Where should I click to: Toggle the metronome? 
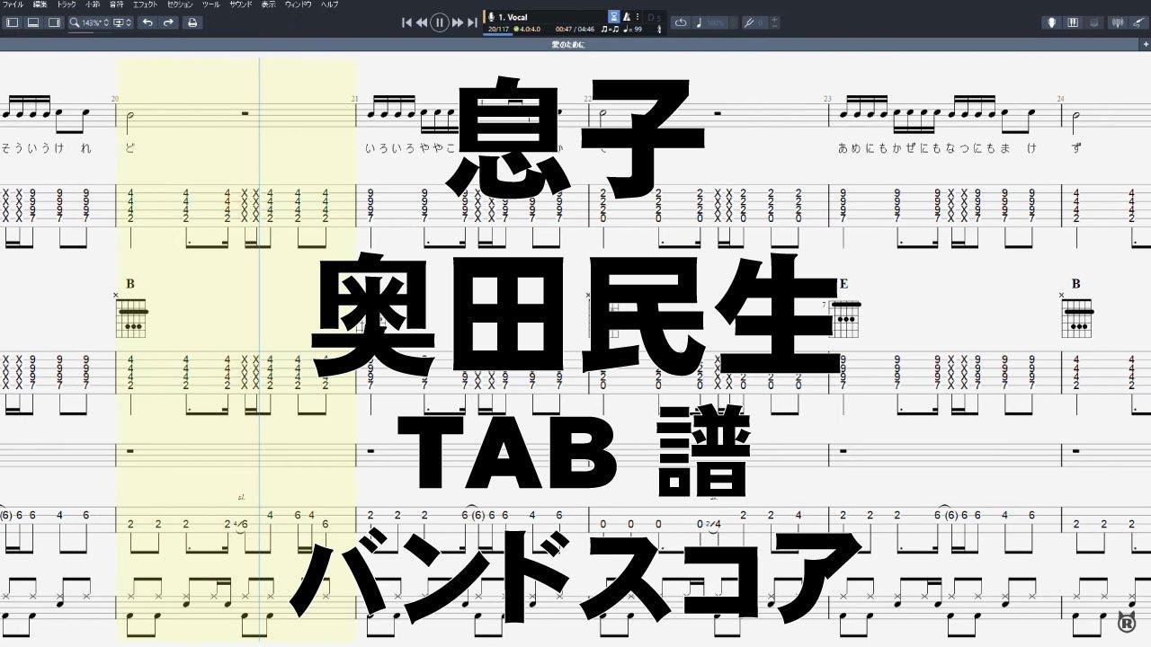click(x=627, y=16)
